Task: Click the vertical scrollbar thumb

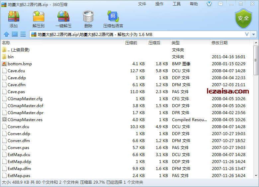Action: point(256,60)
